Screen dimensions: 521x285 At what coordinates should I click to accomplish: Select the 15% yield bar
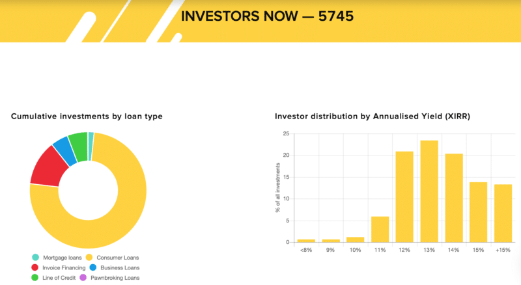coord(479,212)
